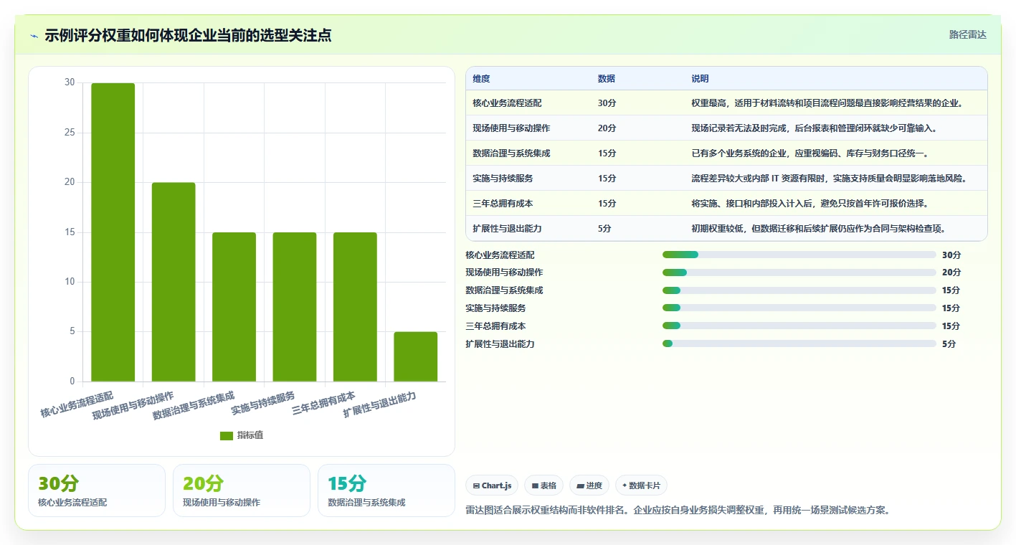The image size is (1016, 545).
Task: Click the 三年总拥有成本 label in the progress list
Action: click(495, 326)
